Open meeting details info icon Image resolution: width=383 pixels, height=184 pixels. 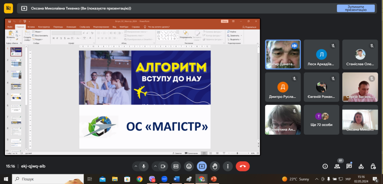pyautogui.click(x=325, y=166)
